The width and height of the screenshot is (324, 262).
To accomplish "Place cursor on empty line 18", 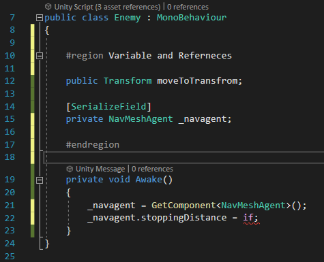I will (183, 157).
